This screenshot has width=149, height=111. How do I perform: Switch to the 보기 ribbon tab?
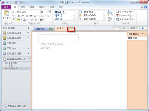click(61, 7)
